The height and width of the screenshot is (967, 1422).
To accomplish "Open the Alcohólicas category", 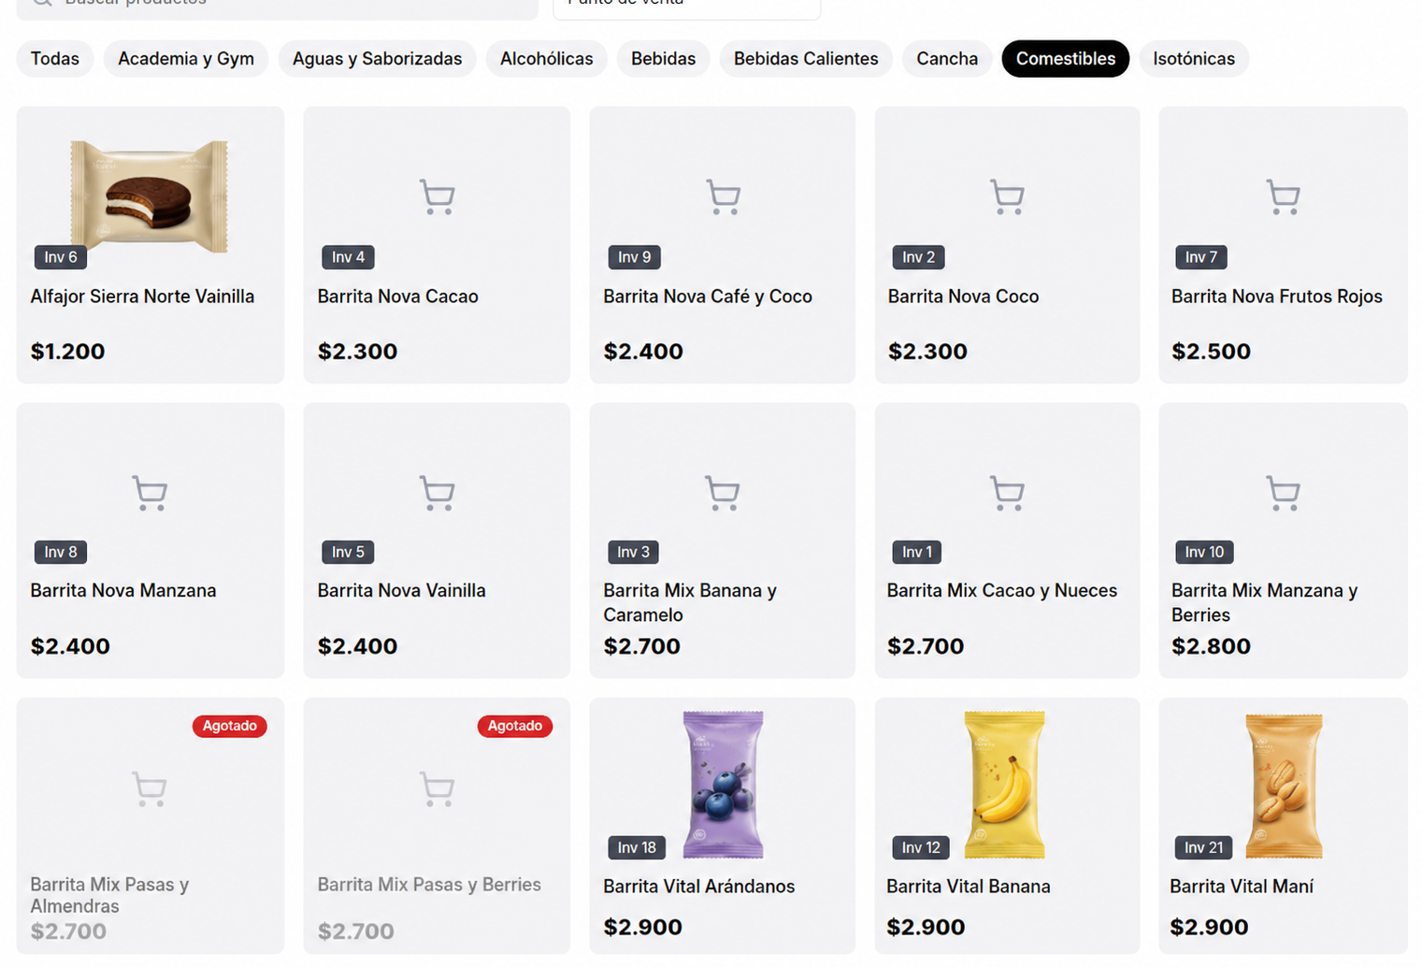I will pyautogui.click(x=546, y=59).
